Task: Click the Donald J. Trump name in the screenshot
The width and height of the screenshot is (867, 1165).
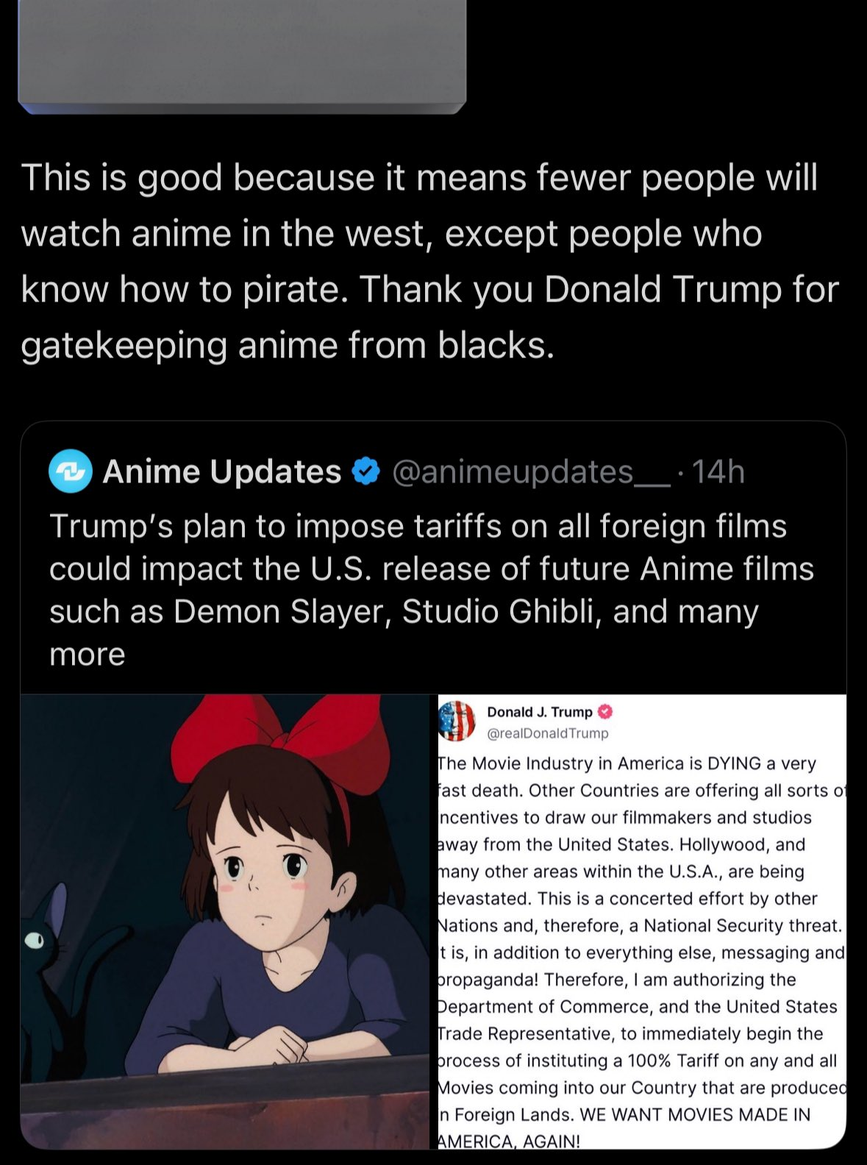Action: (x=539, y=712)
